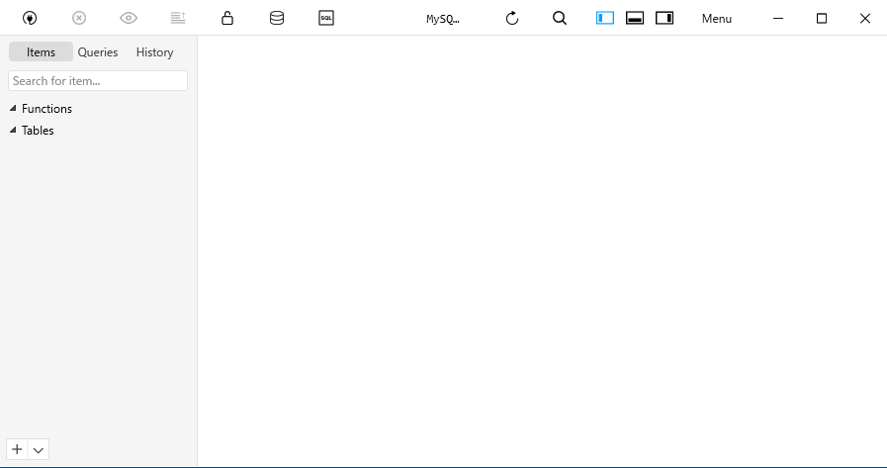The width and height of the screenshot is (887, 468).
Task: Switch to the History tab
Action: pyautogui.click(x=154, y=52)
